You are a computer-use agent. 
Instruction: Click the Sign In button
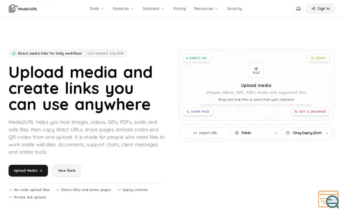(x=320, y=9)
